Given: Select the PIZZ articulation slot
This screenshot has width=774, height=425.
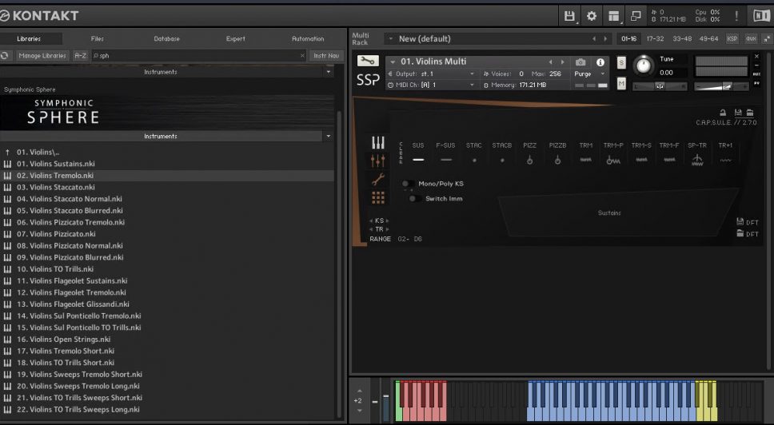Looking at the screenshot, I should pyautogui.click(x=529, y=153).
